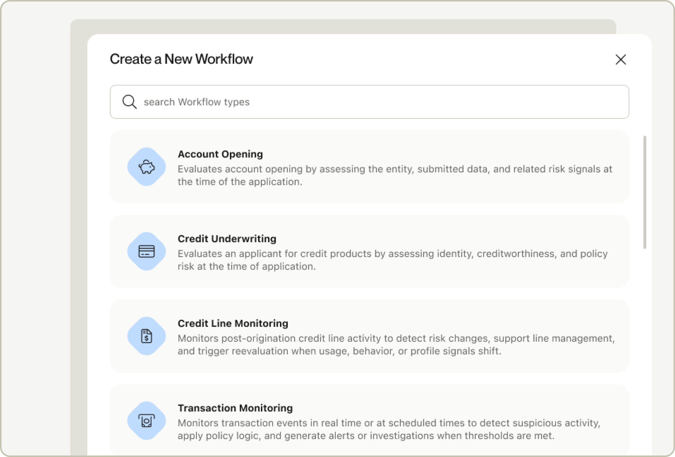Click the Create a New Workflow heading

(x=181, y=59)
